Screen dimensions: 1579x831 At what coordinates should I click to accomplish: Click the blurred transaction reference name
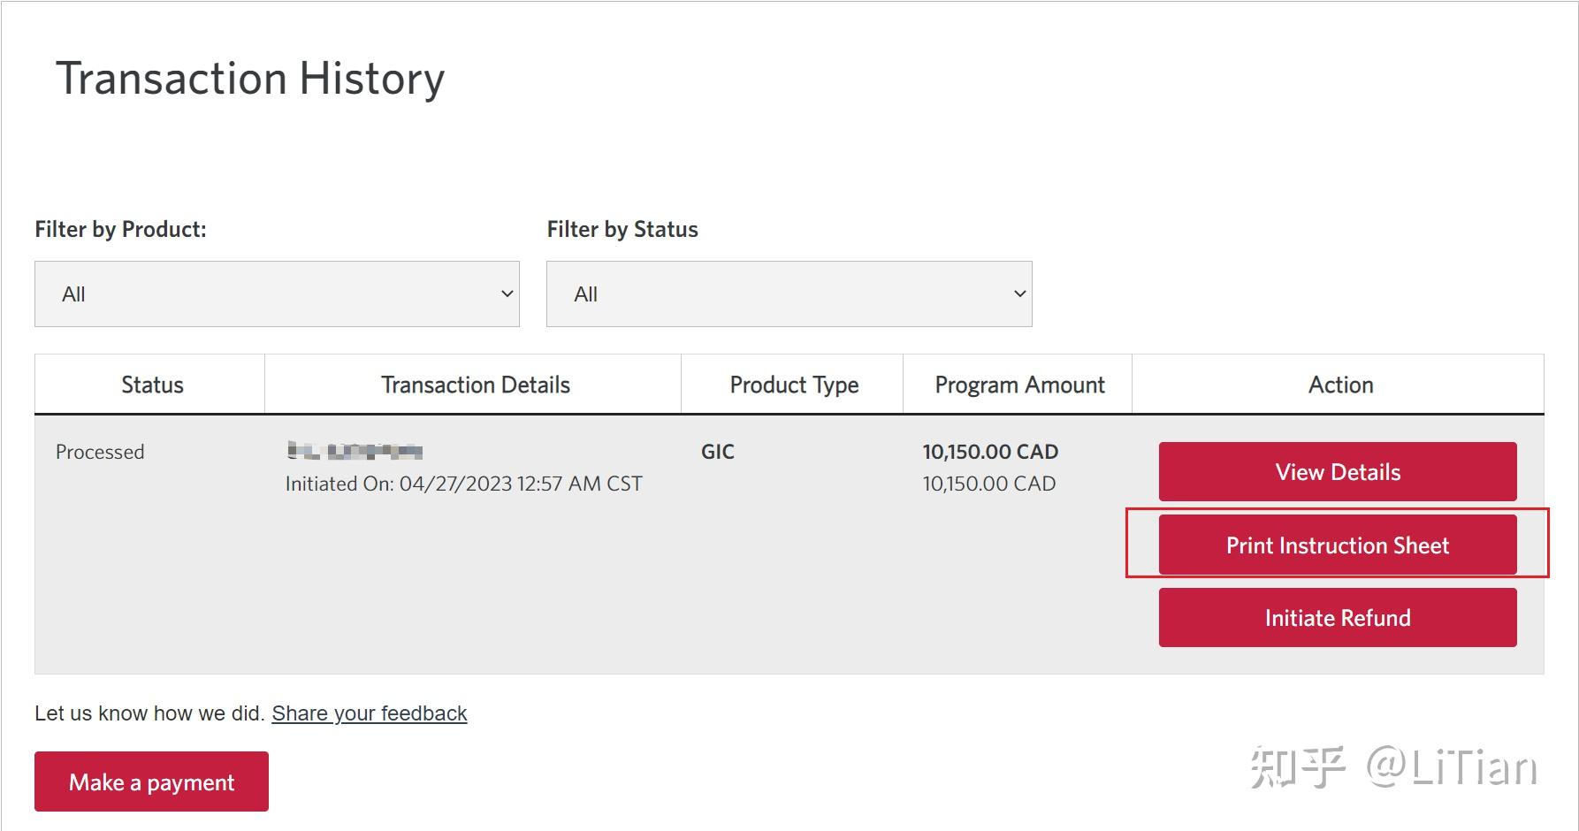tap(355, 452)
